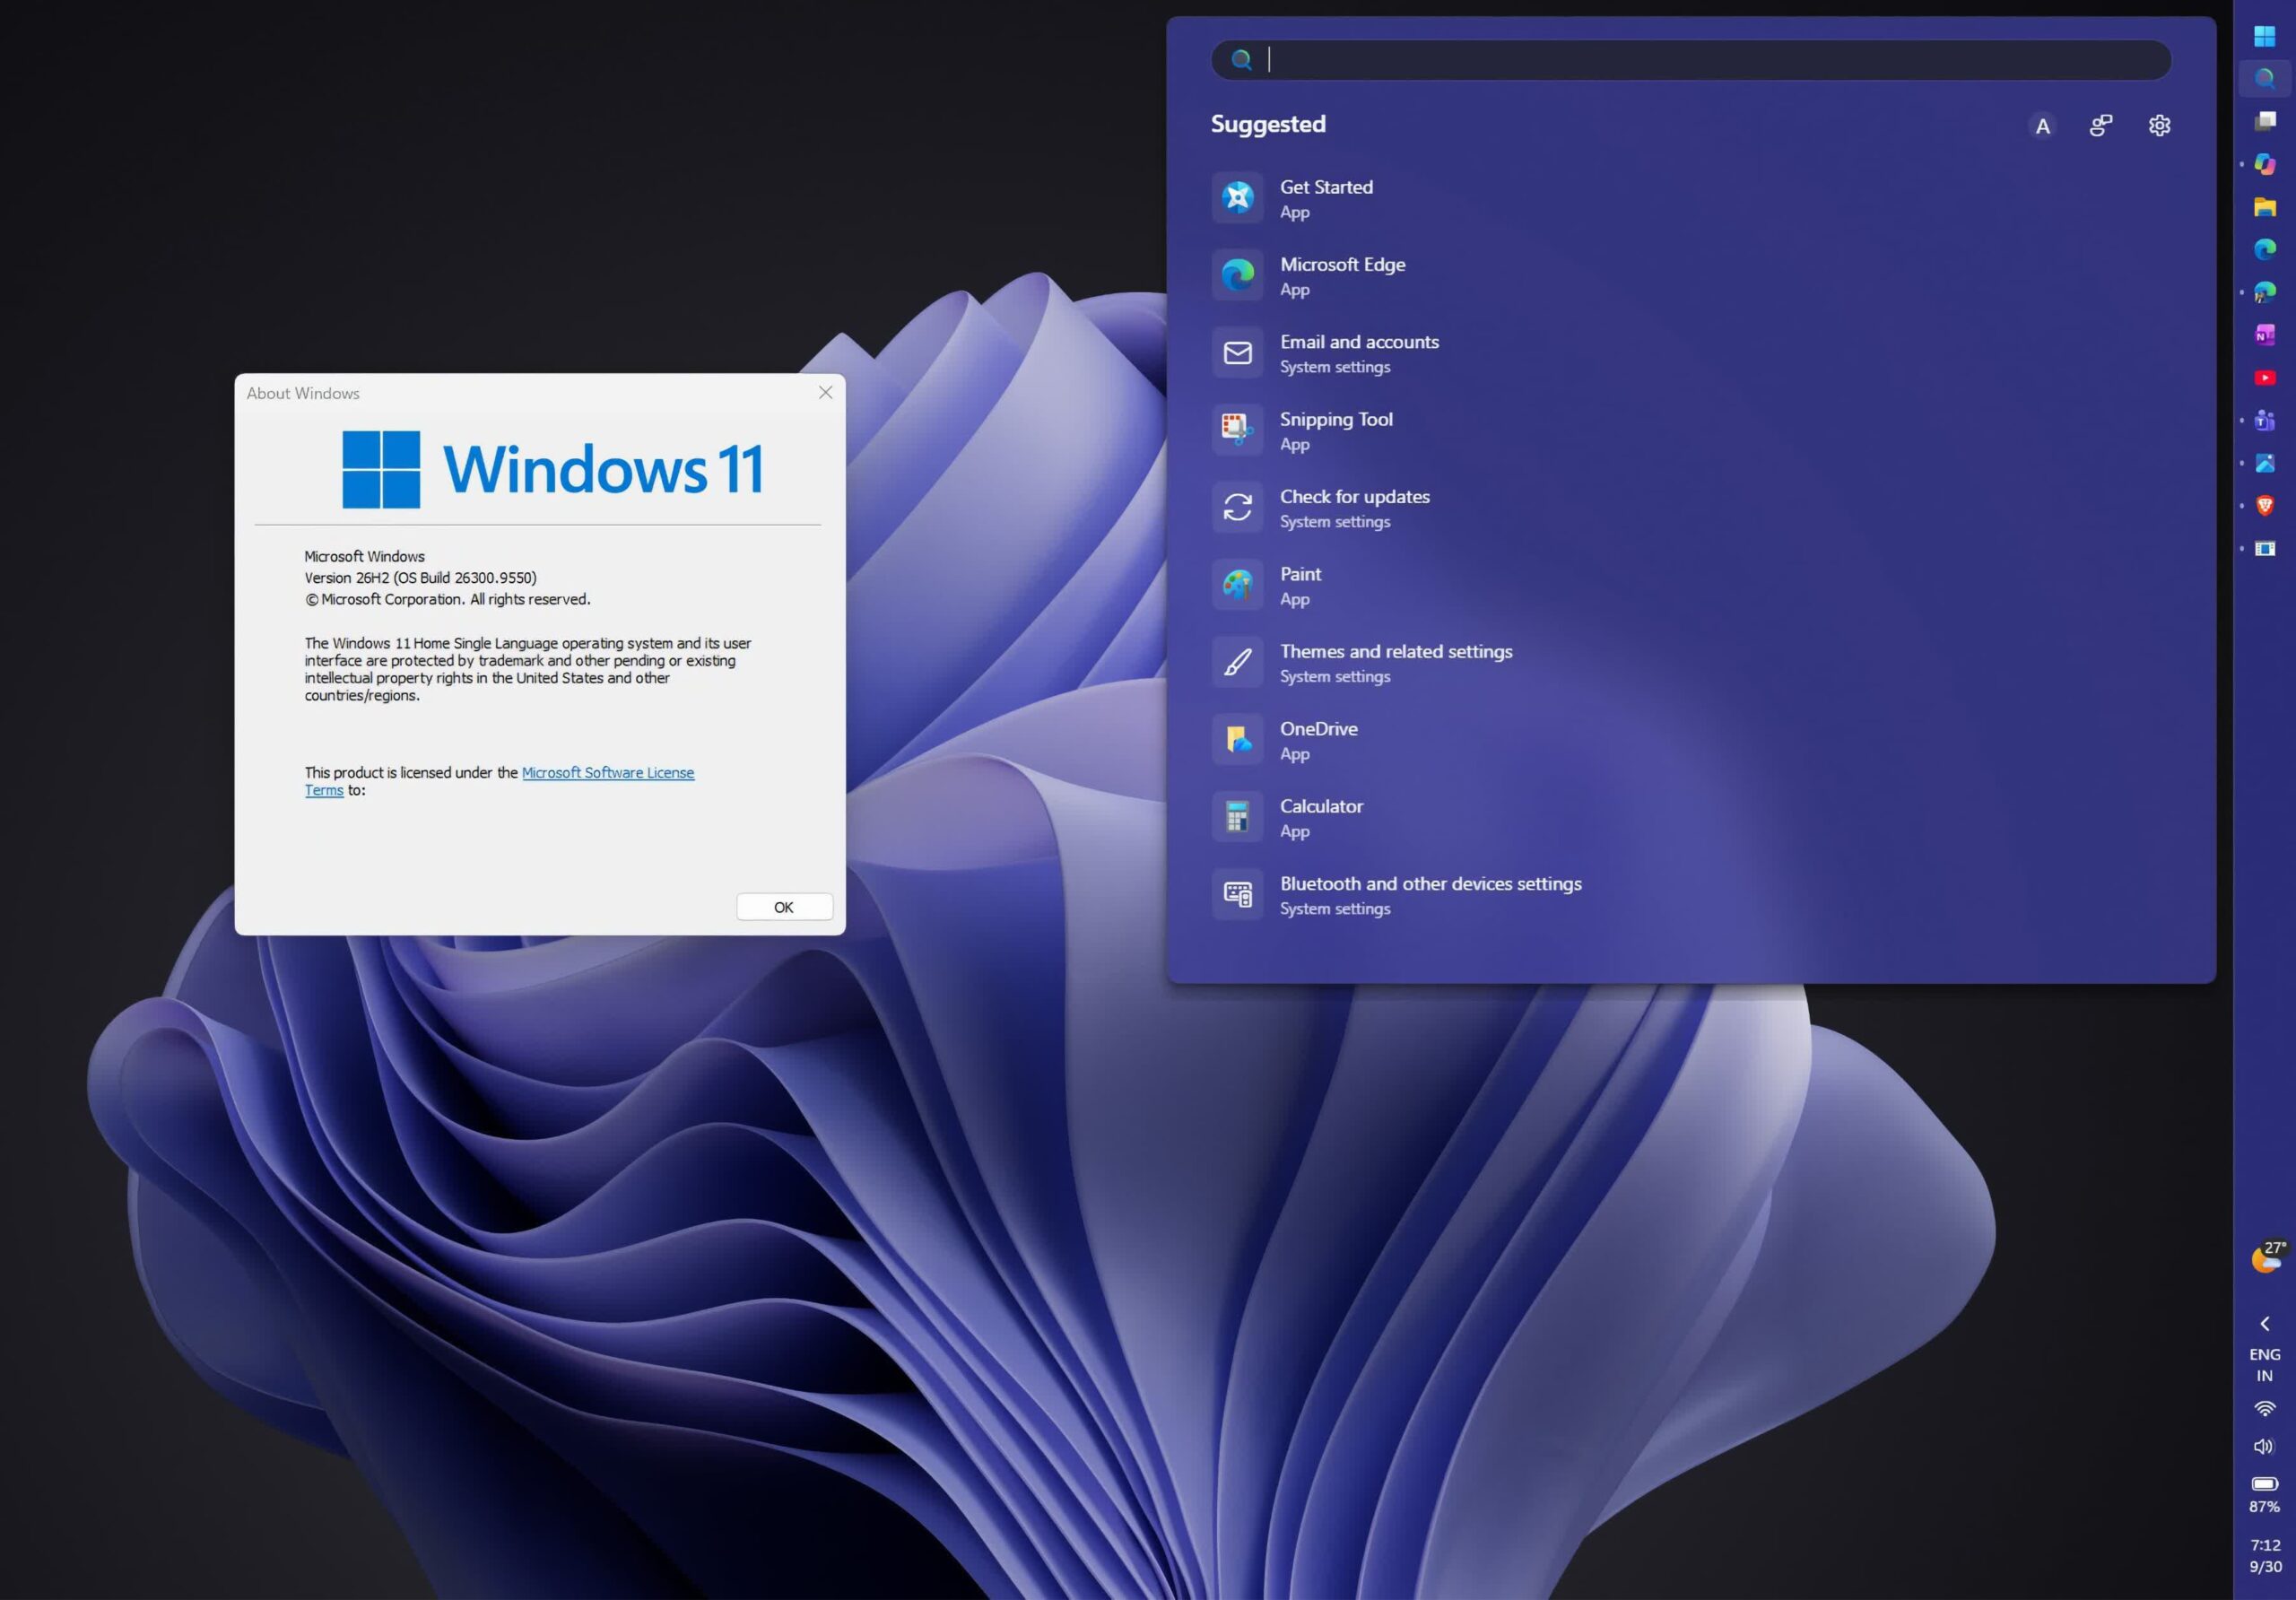Open the Start menu from the taskbar
Image resolution: width=2296 pixels, height=1600 pixels.
pos(2264,36)
